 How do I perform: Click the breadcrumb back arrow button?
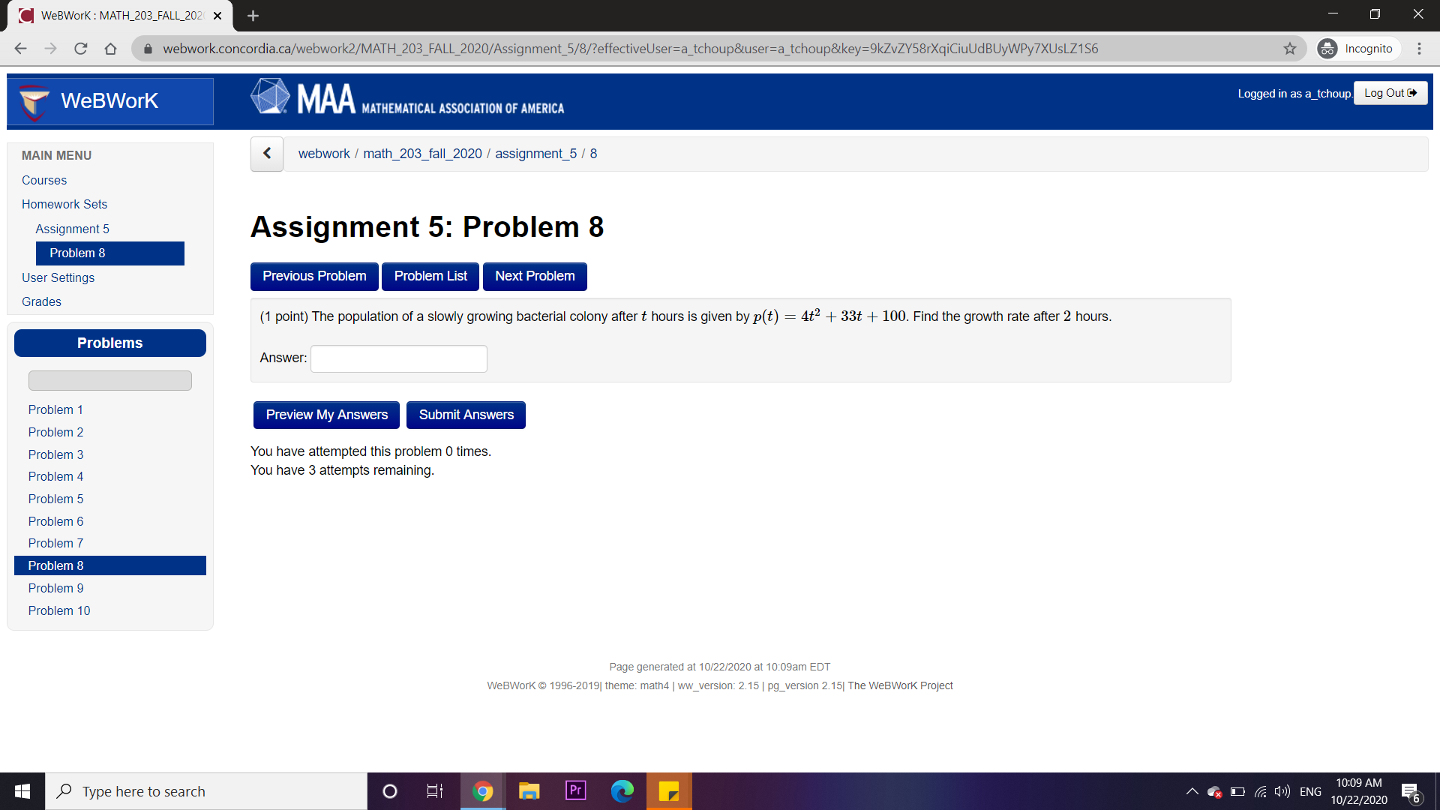tap(267, 154)
